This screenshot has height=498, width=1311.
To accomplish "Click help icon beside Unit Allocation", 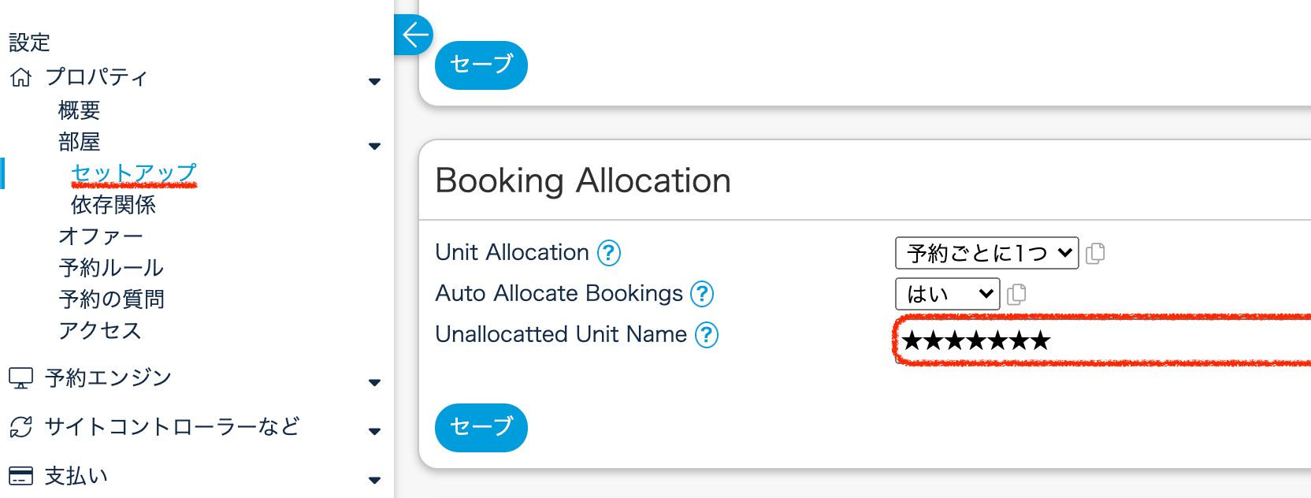I will coord(609,253).
